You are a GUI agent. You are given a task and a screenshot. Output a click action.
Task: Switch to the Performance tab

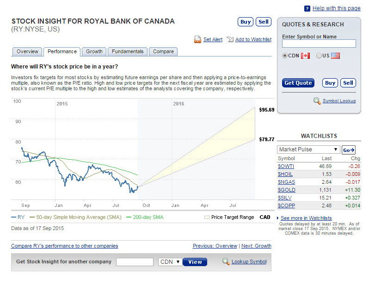pyautogui.click(x=62, y=51)
